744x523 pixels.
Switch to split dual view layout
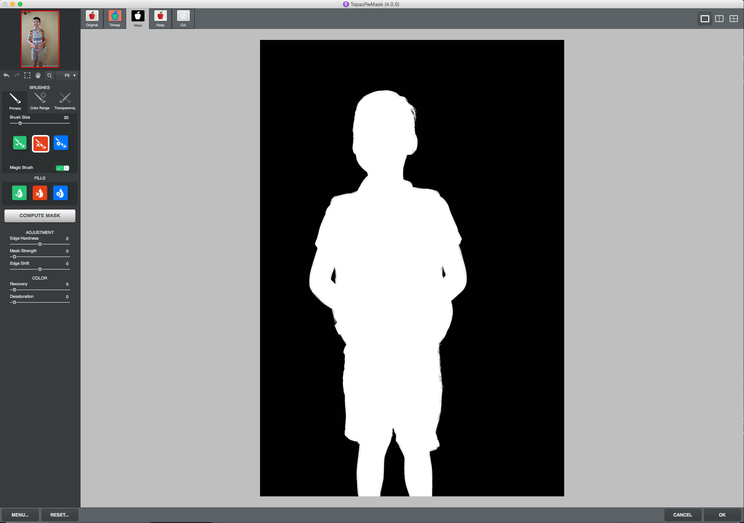click(x=719, y=19)
